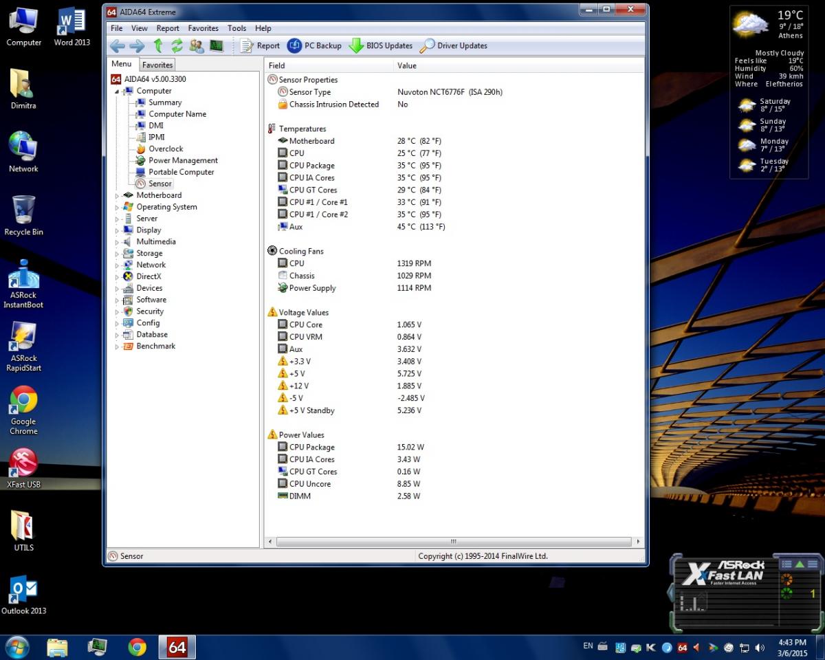Select Portable Computer in the tree
This screenshot has height=660, width=825.
(x=181, y=172)
